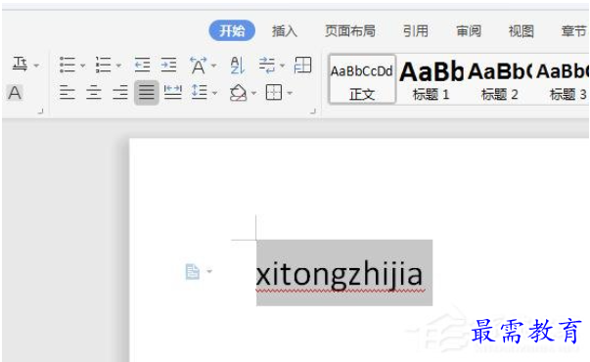Center align the text
Viewport: 590px width, 362px height.
(94, 93)
